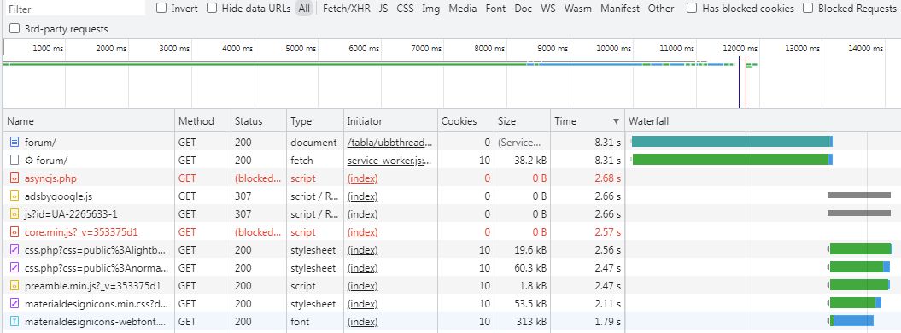The image size is (901, 333).
Task: Open (index) initiator link for adsbygoogle.js
Action: click(363, 196)
